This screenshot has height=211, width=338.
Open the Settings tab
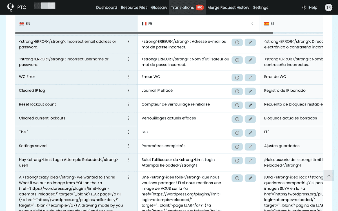point(261,8)
